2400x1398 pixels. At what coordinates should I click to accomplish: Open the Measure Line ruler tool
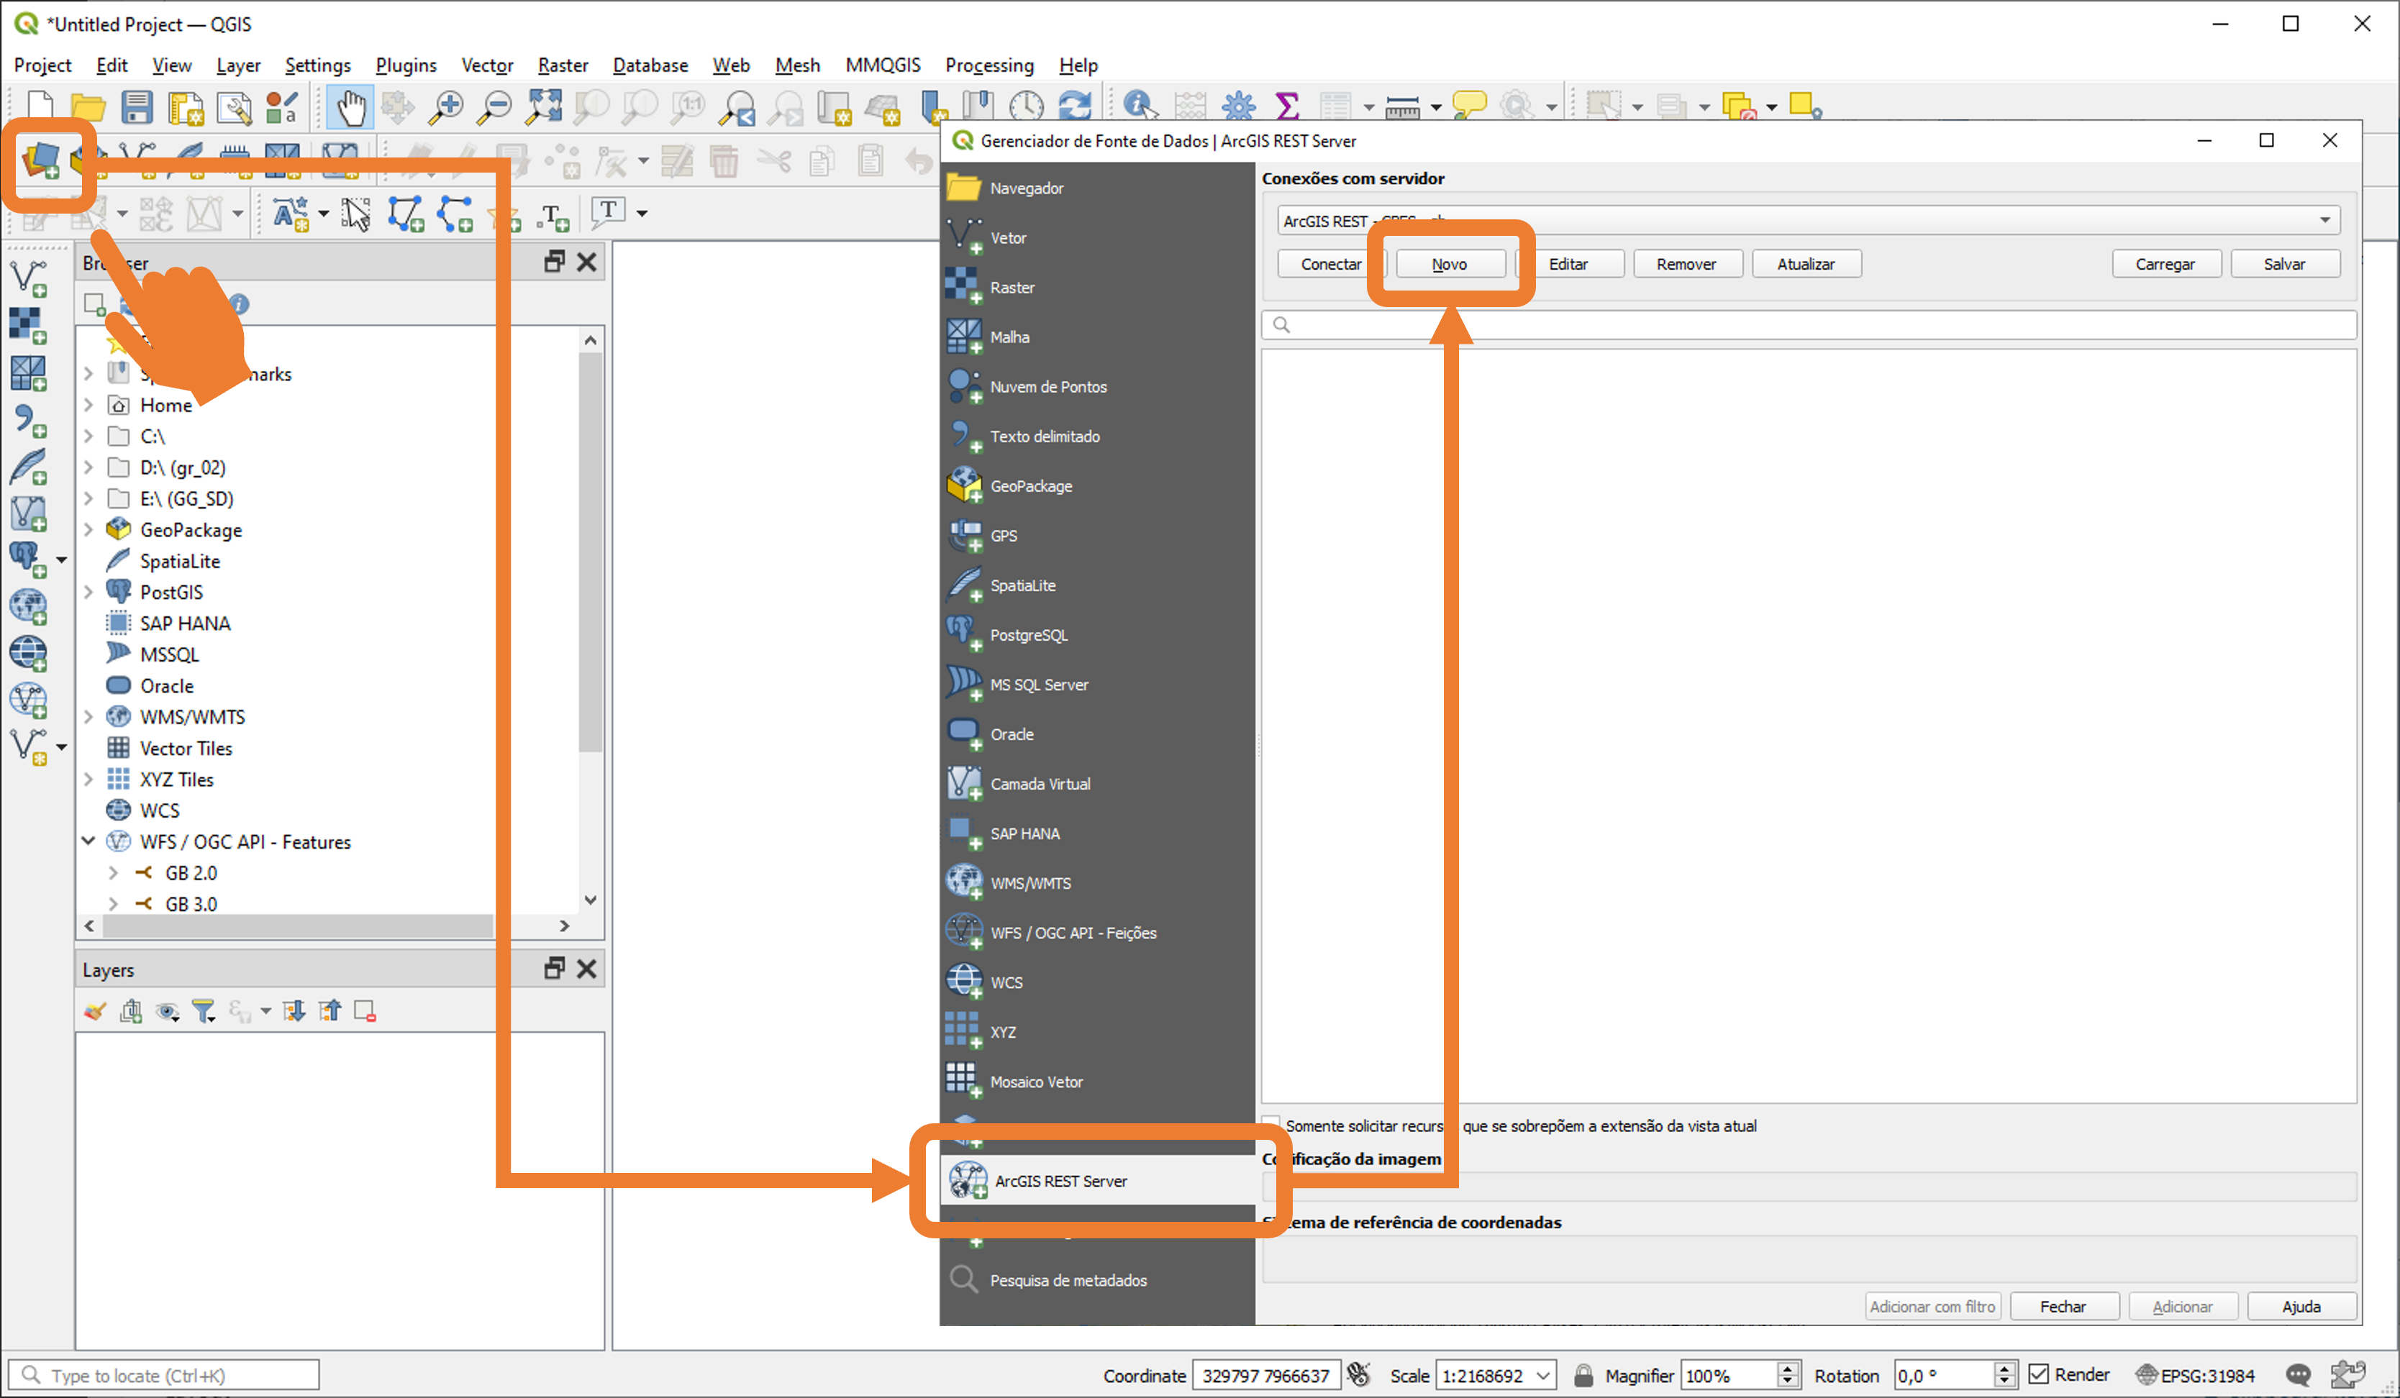coord(1402,108)
